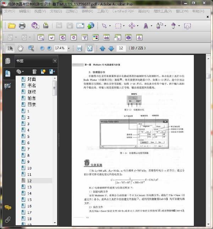The image size is (213, 229).
Task: Open the Pages panel icon in sidebar
Action: coord(8,61)
